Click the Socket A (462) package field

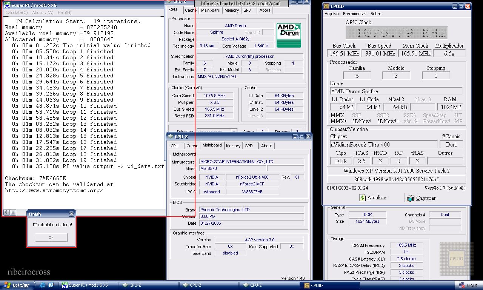(x=235, y=39)
